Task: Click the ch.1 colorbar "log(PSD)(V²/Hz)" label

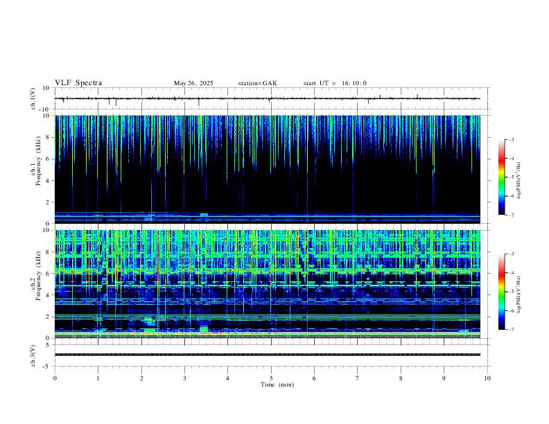Action: click(x=518, y=180)
